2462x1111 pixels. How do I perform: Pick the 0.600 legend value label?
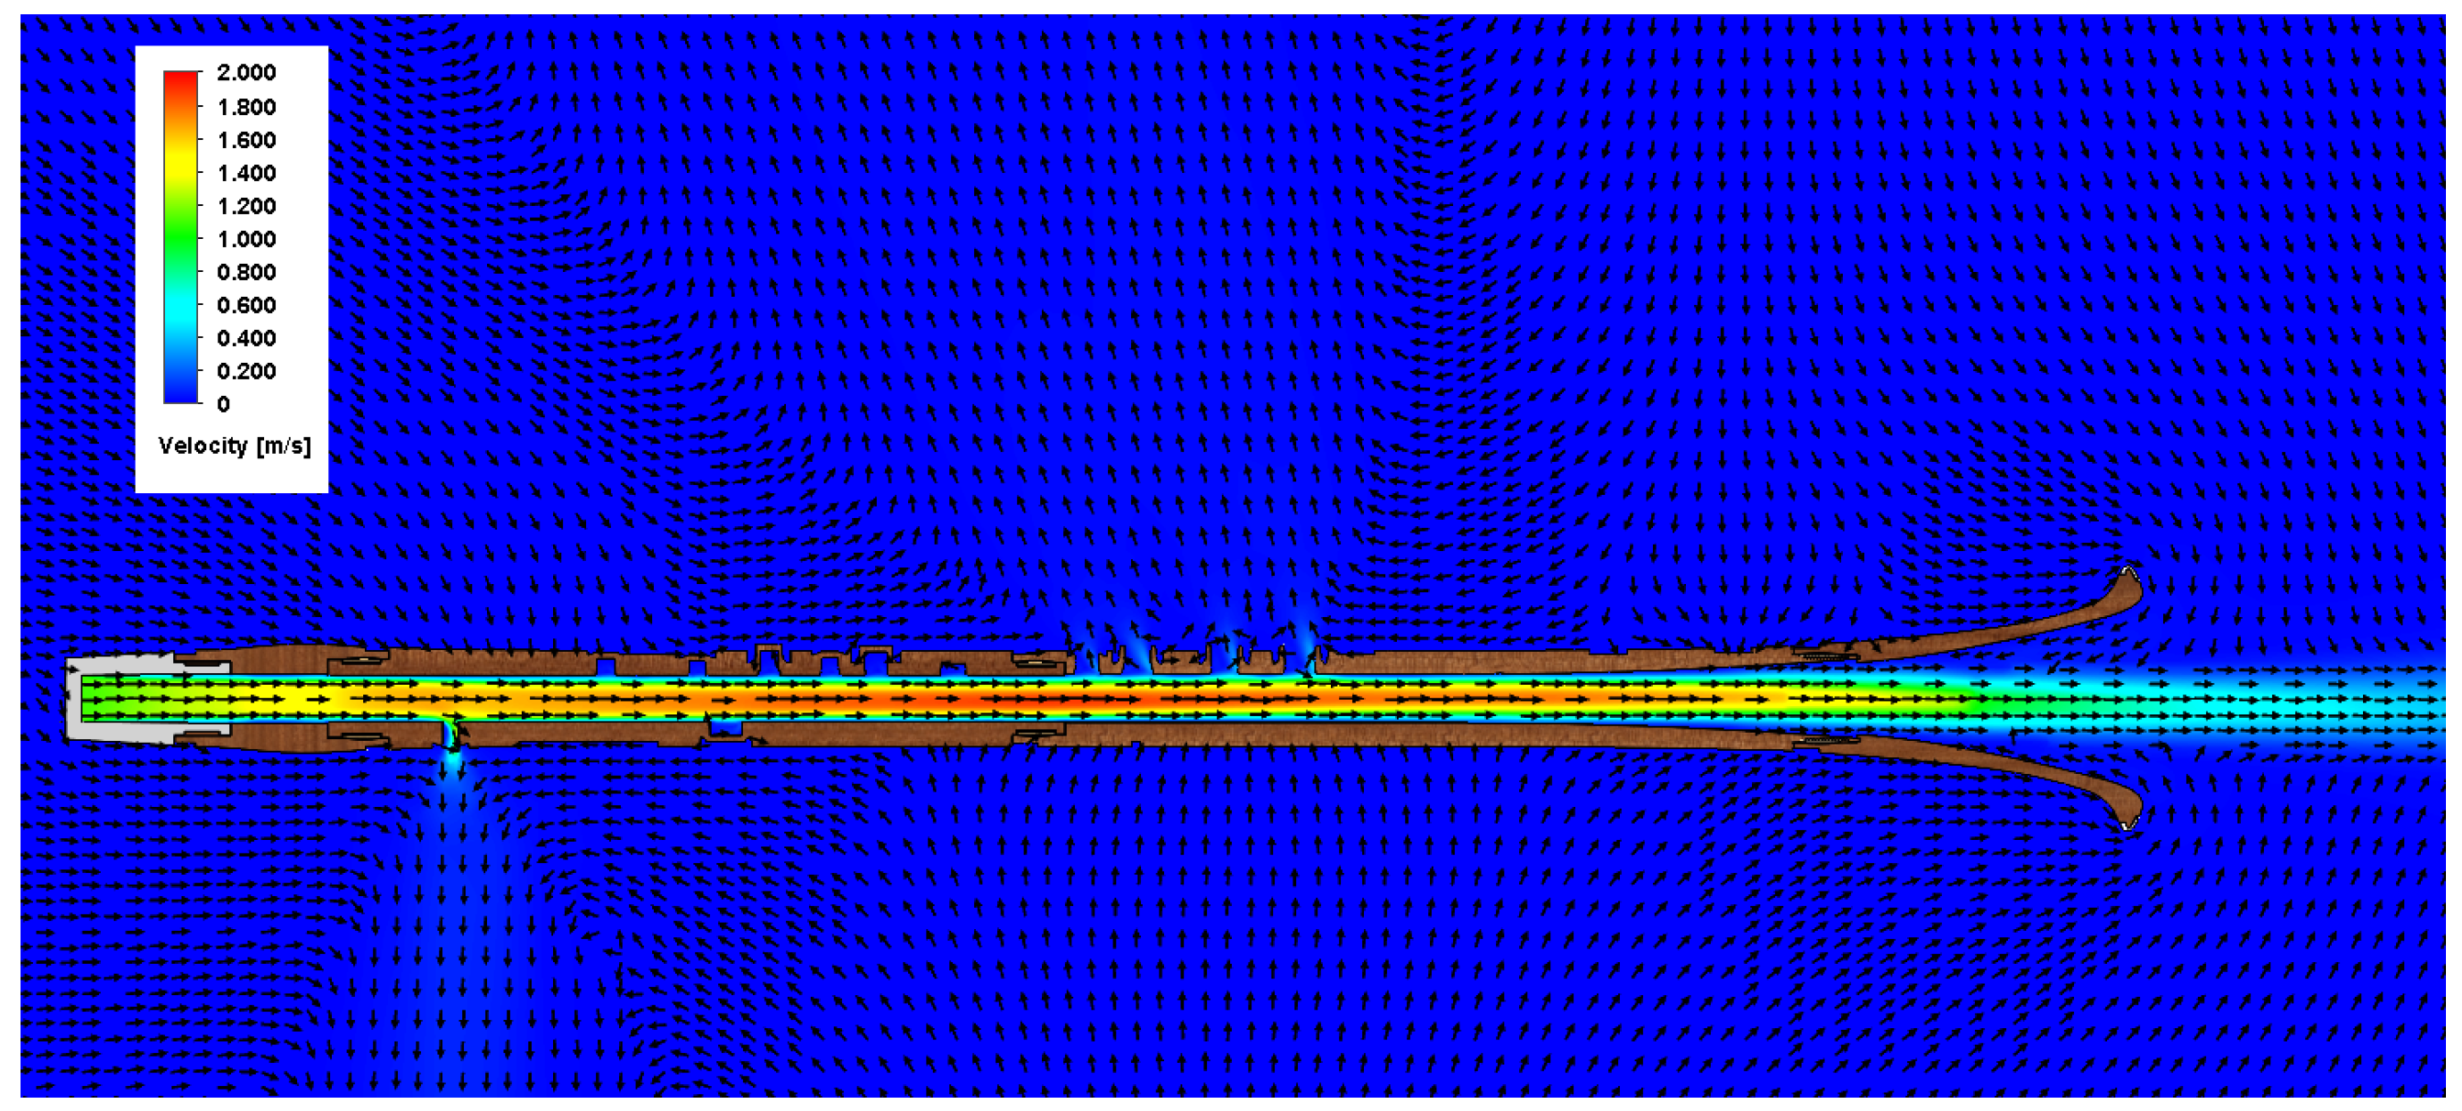245,305
